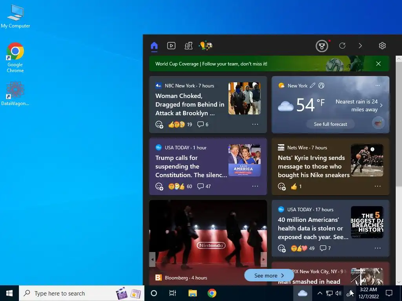The width and height of the screenshot is (402, 301).
Task: Go to previous slide on Nintendo carousel
Action: [152, 259]
